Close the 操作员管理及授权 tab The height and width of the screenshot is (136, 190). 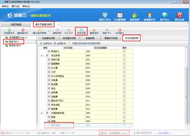coord(58,24)
